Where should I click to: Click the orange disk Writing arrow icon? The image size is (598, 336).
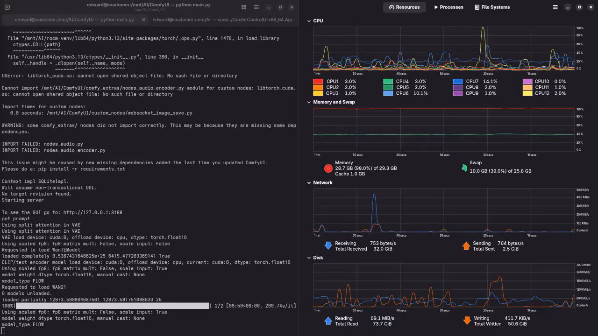[x=467, y=321]
